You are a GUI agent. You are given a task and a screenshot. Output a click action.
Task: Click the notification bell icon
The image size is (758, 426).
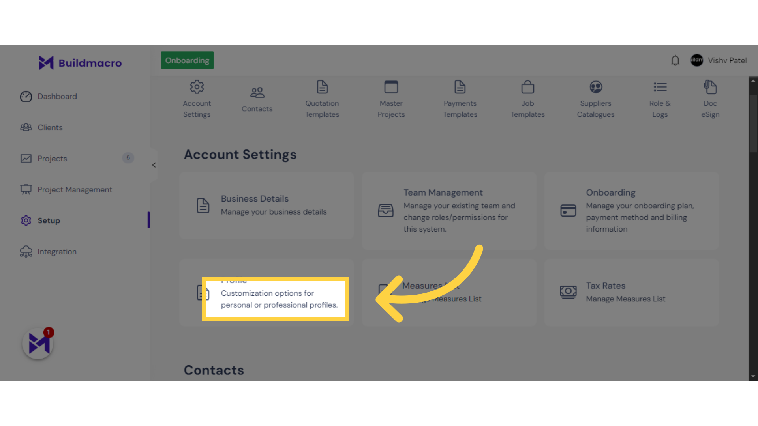coord(675,60)
